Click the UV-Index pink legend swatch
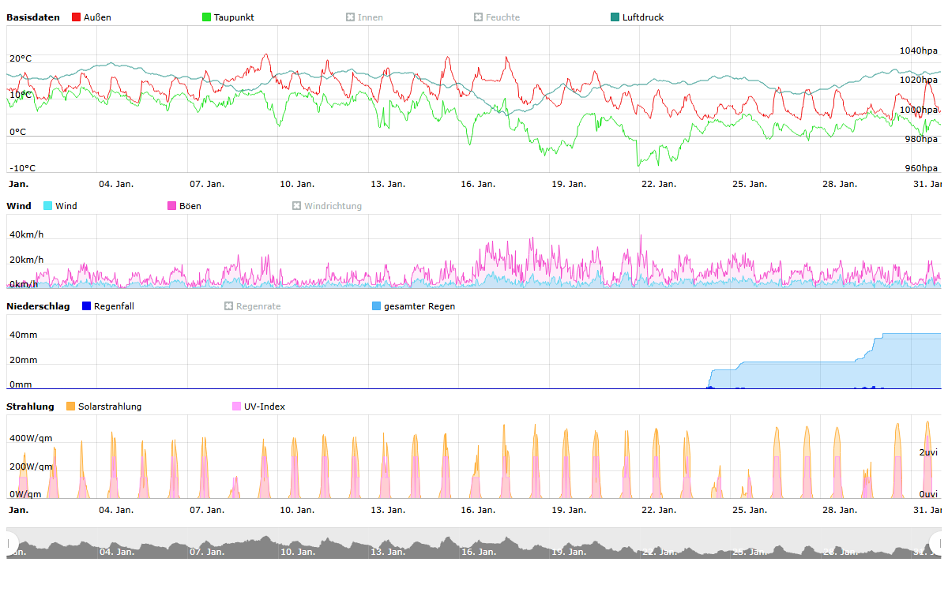 237,407
